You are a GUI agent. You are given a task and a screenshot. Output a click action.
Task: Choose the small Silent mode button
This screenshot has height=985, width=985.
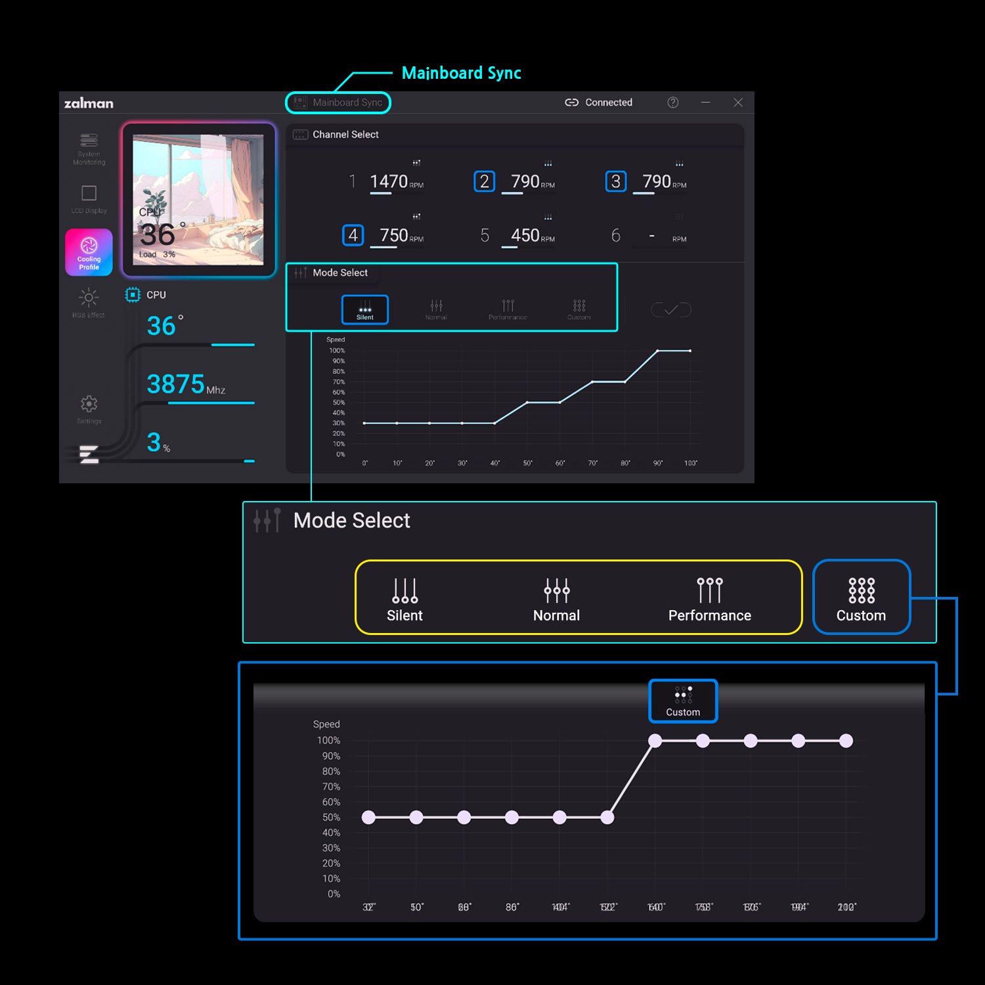click(365, 309)
